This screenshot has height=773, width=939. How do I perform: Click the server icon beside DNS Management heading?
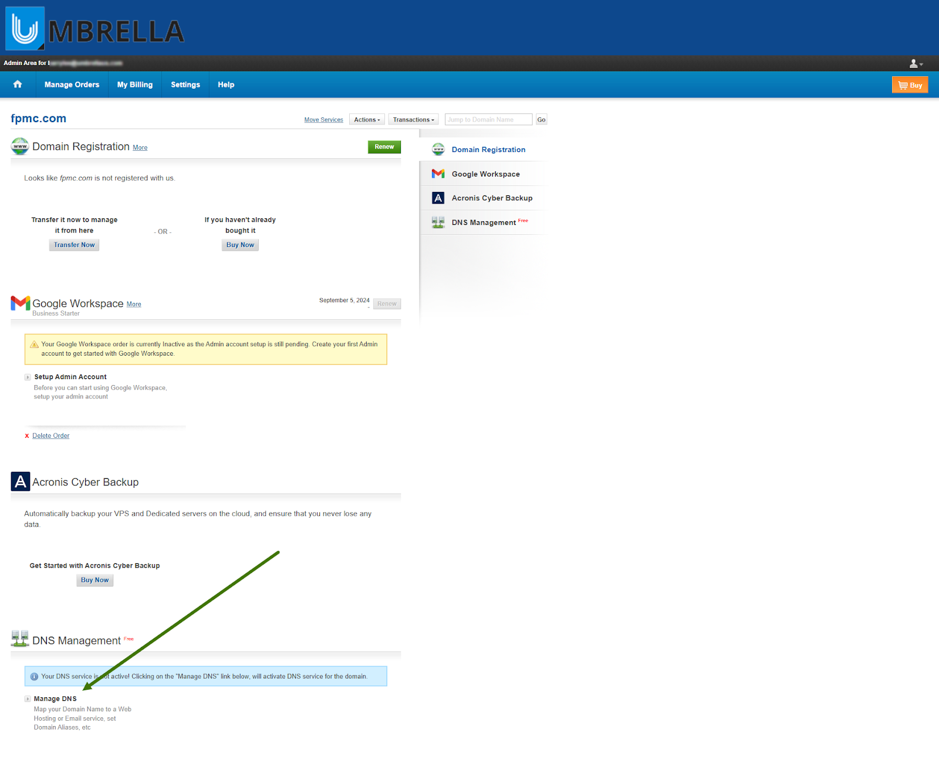pyautogui.click(x=20, y=639)
